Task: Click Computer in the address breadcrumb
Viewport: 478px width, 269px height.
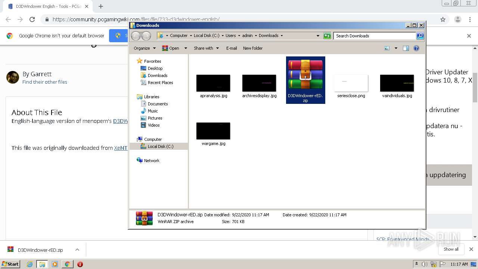Action: point(179,36)
